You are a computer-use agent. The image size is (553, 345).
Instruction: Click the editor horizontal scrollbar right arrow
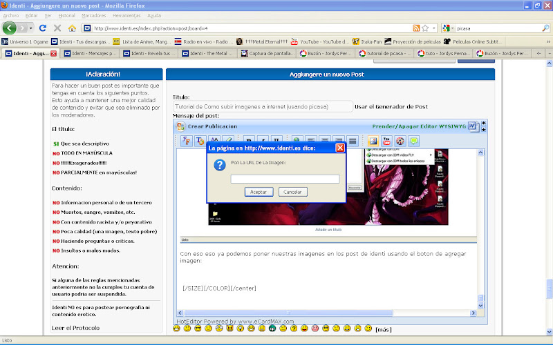(473, 313)
